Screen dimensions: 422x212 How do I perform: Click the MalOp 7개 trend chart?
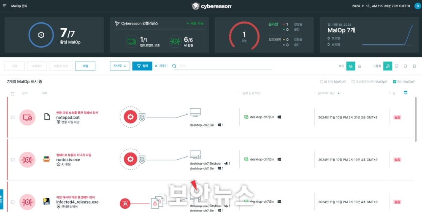click(x=387, y=35)
